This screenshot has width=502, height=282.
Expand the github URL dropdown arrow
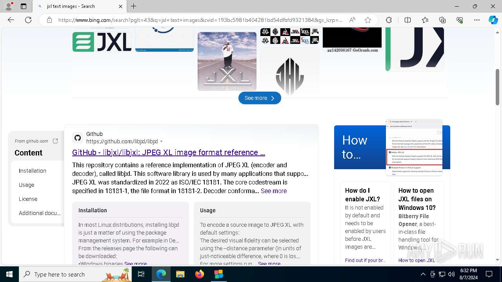(x=161, y=142)
